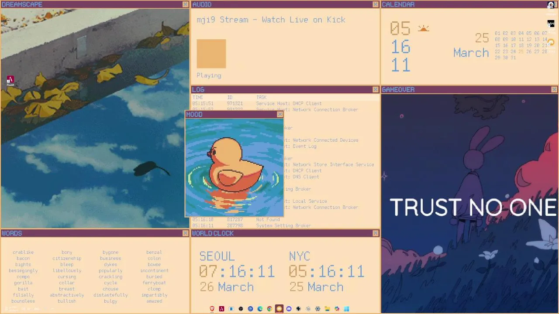Click the word ferryboat in Words

pyautogui.click(x=154, y=283)
